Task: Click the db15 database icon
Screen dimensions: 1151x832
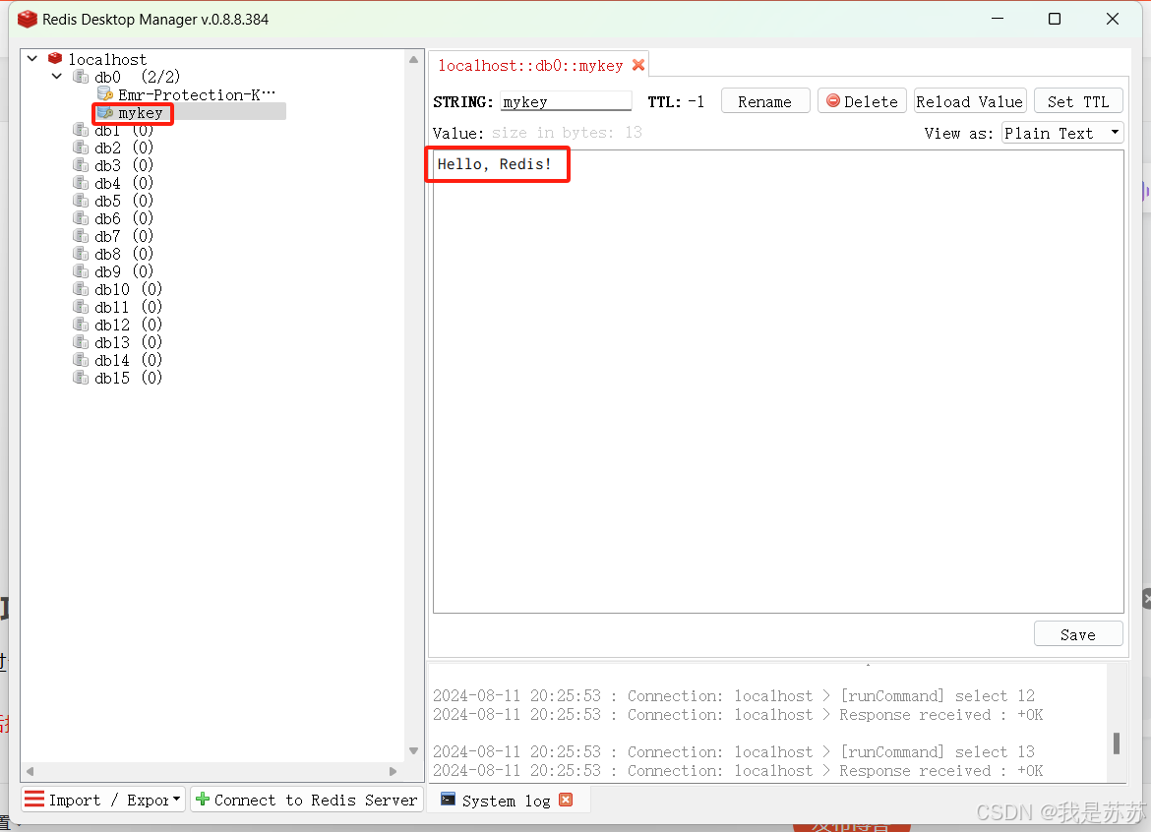Action: click(x=81, y=377)
